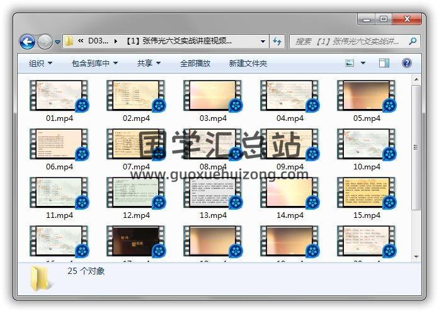Click the refresh button beside address bar
Viewport: 439px width, 313px height.
(277, 42)
